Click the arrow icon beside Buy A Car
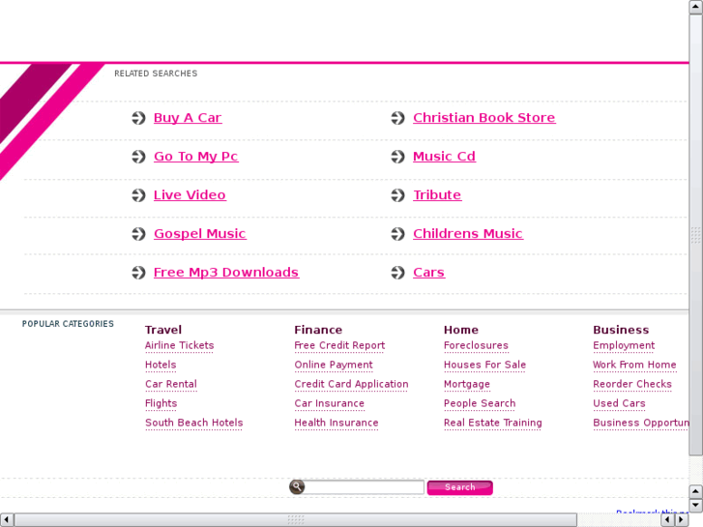The width and height of the screenshot is (703, 527). pos(138,118)
